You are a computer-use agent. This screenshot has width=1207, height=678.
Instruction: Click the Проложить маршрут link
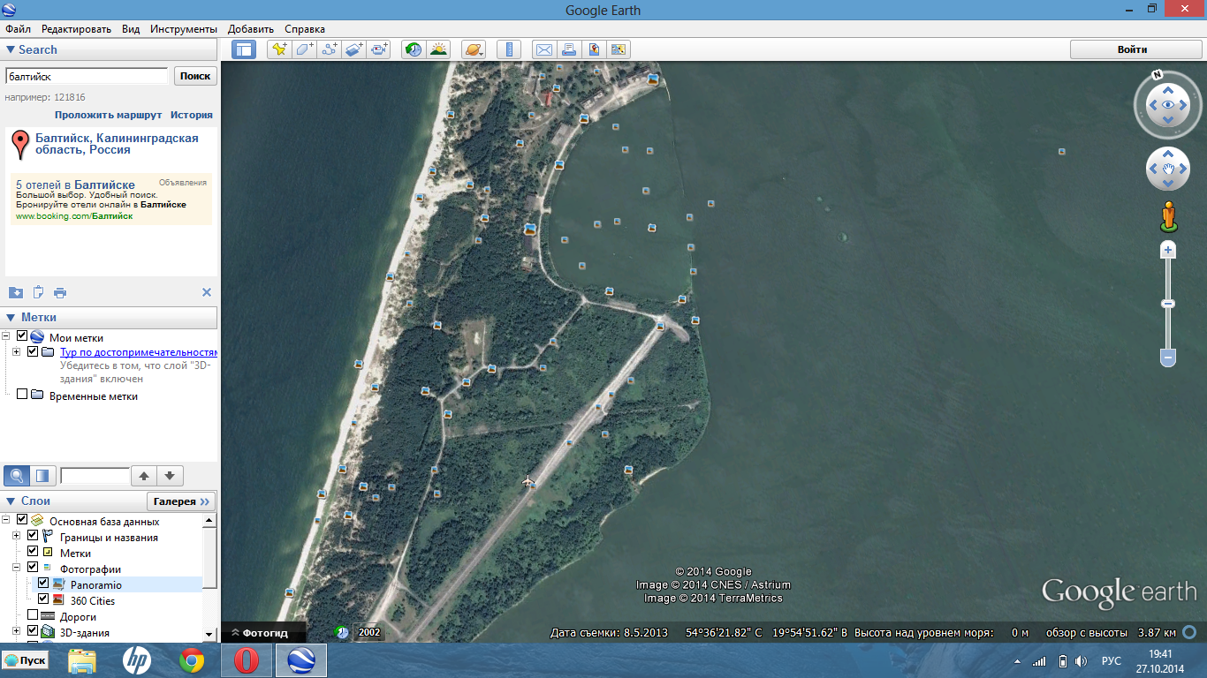108,115
